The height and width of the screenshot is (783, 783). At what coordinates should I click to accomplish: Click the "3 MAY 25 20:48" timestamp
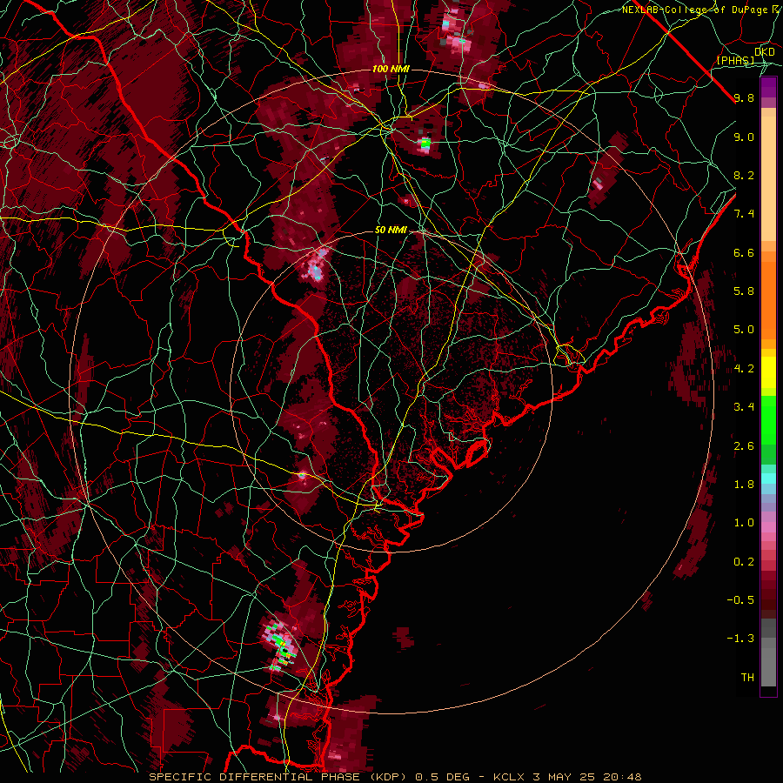click(586, 777)
